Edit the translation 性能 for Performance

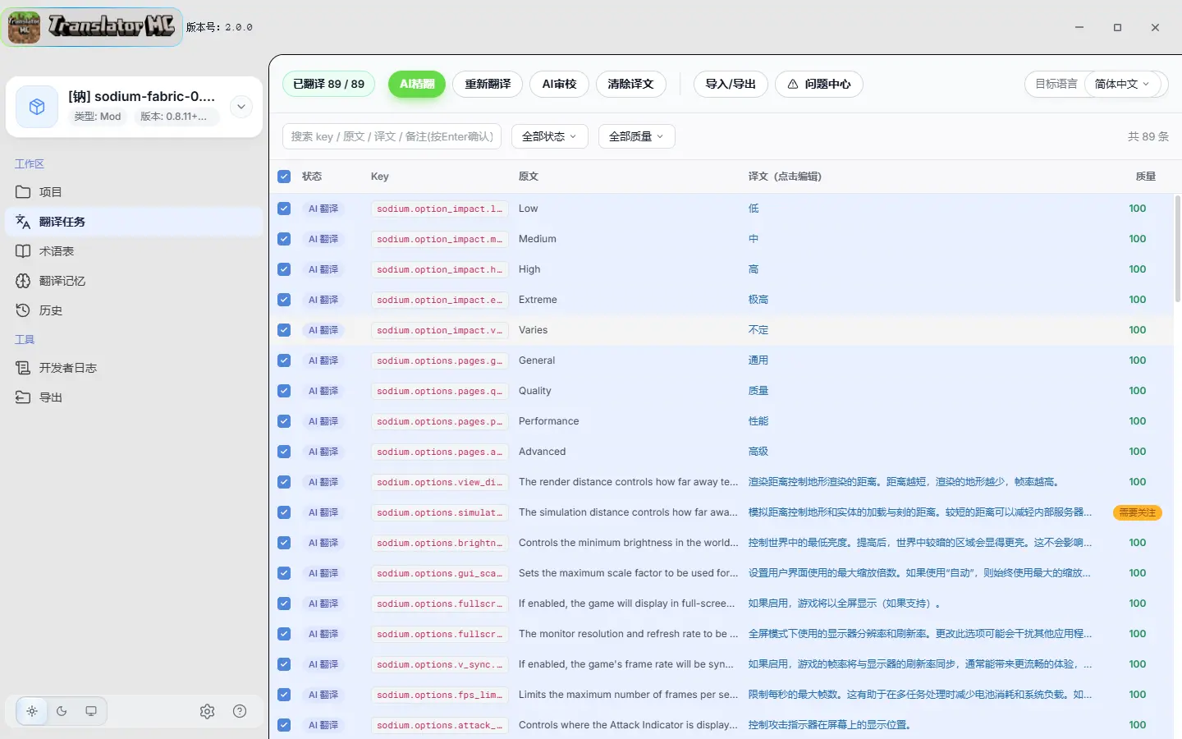pos(758,421)
